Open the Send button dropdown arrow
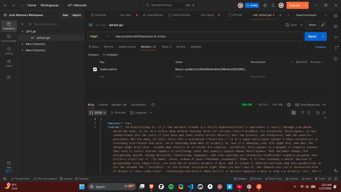This screenshot has width=341, height=192. [323, 36]
